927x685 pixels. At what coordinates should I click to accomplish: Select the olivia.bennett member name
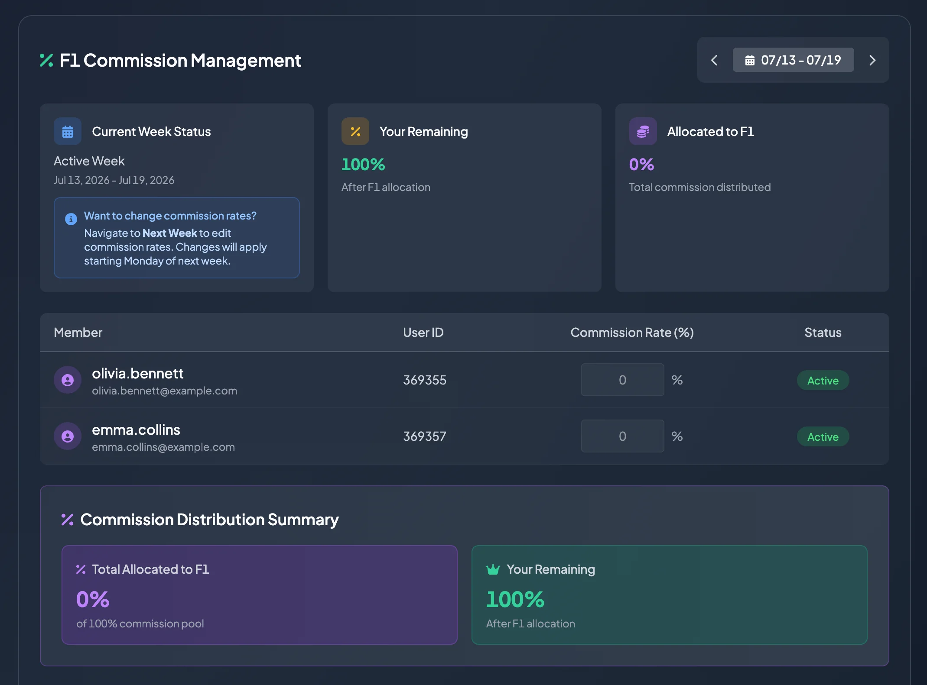138,373
